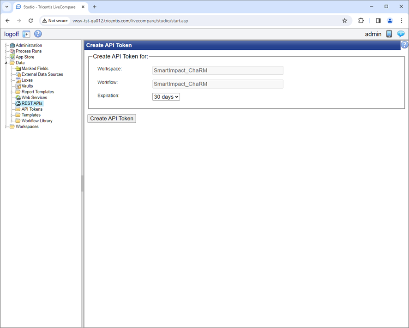
Task: Open the Chrome three-dot menu
Action: (x=402, y=20)
